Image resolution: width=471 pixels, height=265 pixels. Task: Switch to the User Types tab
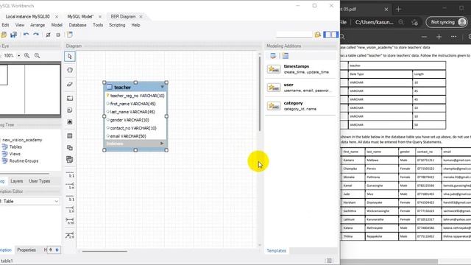click(39, 181)
